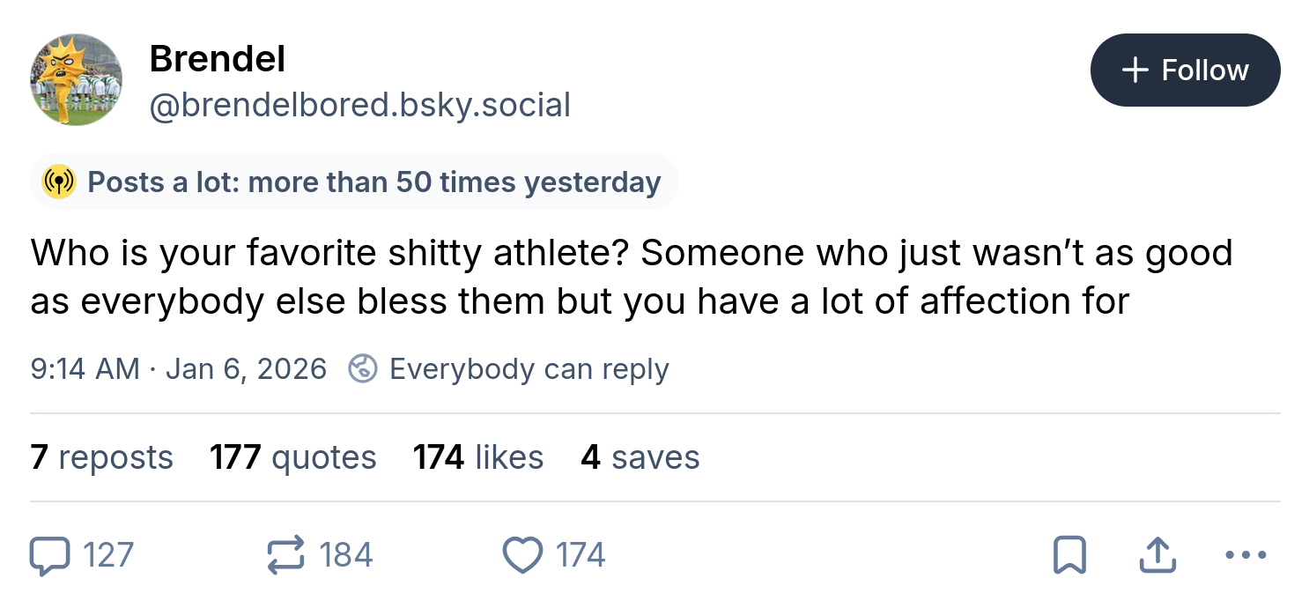
Task: Show the 174 likes list
Action: [477, 457]
